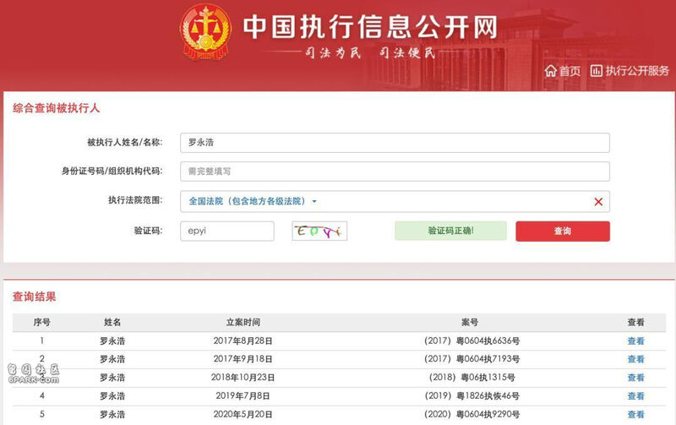View details for case 粤0604执9290号
676x425 pixels.
pos(635,414)
